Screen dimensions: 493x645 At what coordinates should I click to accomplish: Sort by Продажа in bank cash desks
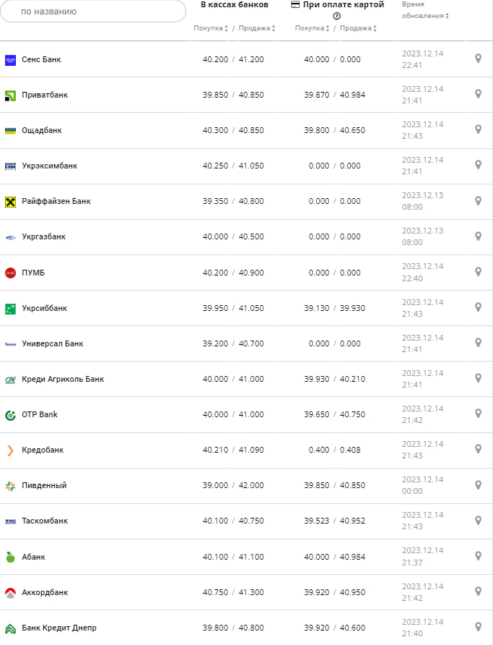pos(257,28)
